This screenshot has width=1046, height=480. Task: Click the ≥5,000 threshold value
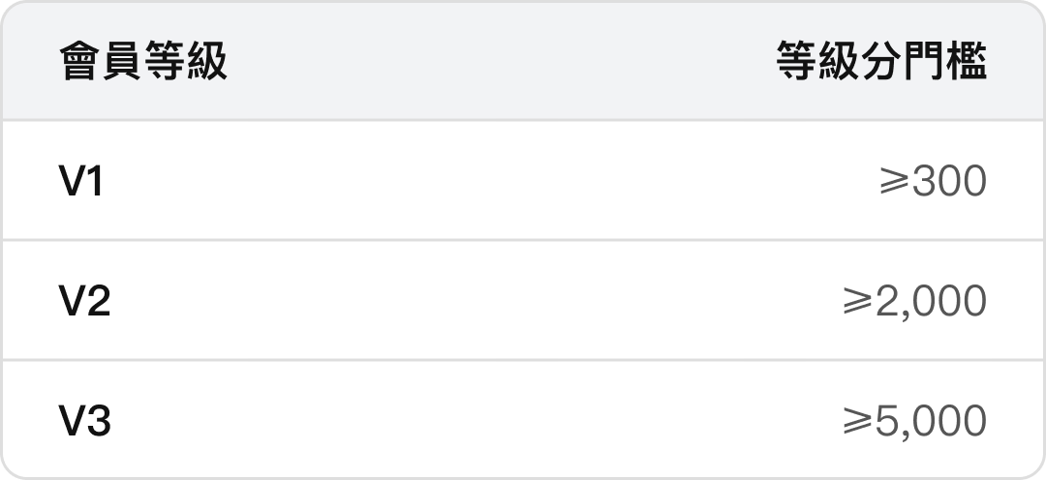914,422
